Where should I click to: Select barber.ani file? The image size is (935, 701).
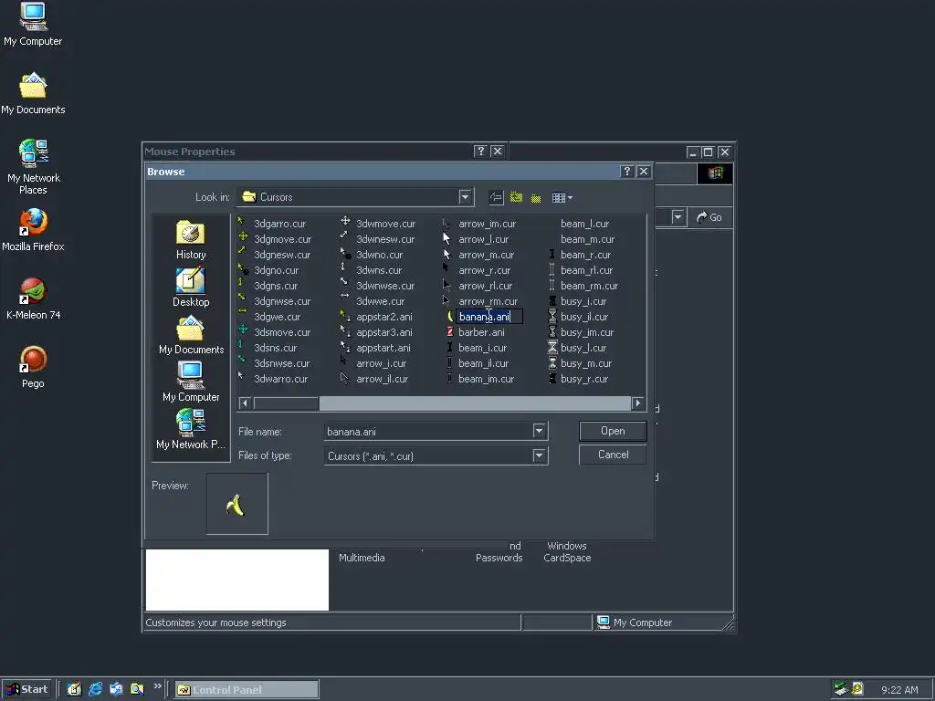481,332
